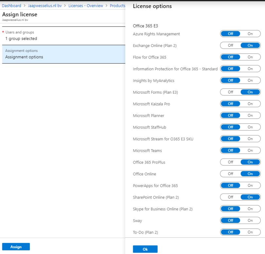Disable SharePoint Online (Plan 2)
Viewport: 265px width, 254px height.
(x=231, y=197)
